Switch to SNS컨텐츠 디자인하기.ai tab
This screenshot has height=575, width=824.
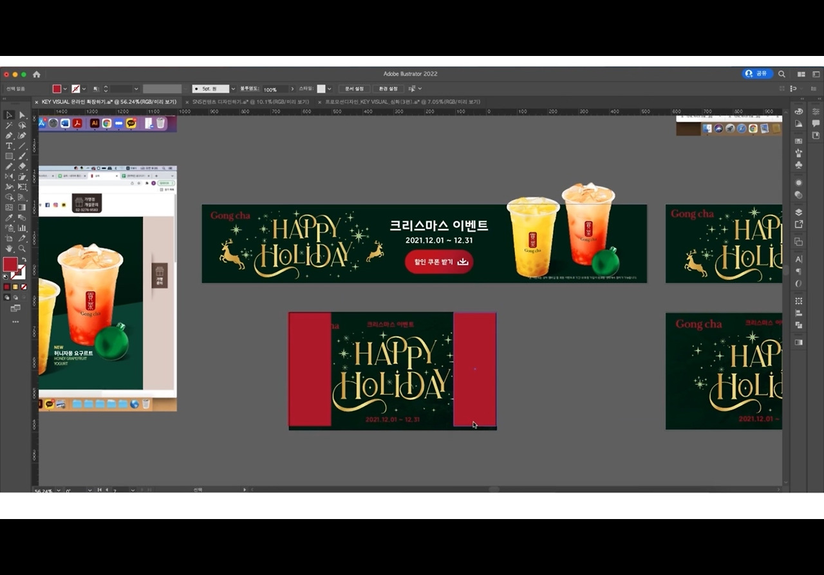[x=251, y=102]
